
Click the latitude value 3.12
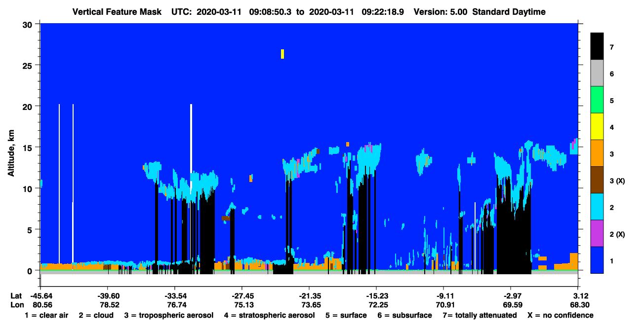coord(581,296)
